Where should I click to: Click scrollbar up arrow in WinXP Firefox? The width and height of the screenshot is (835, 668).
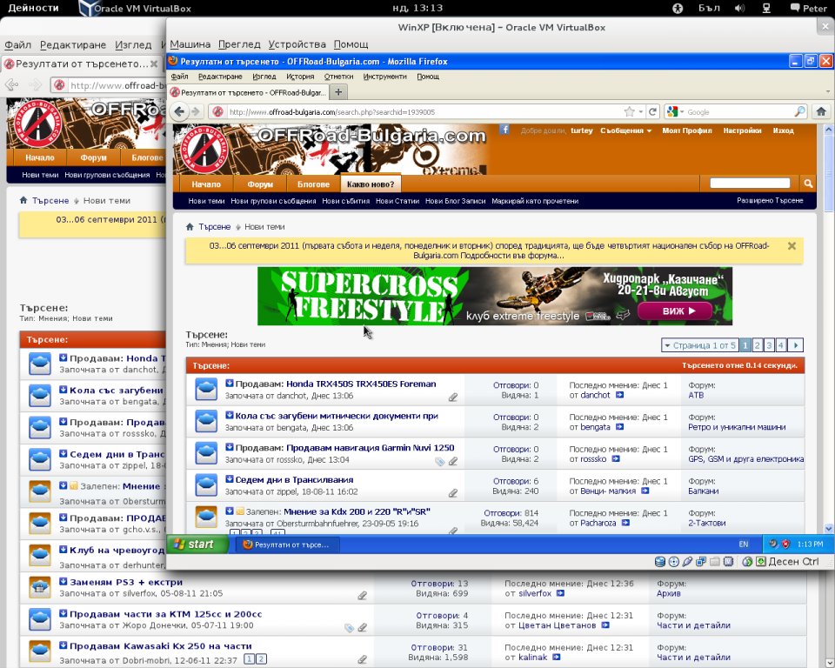pos(829,129)
